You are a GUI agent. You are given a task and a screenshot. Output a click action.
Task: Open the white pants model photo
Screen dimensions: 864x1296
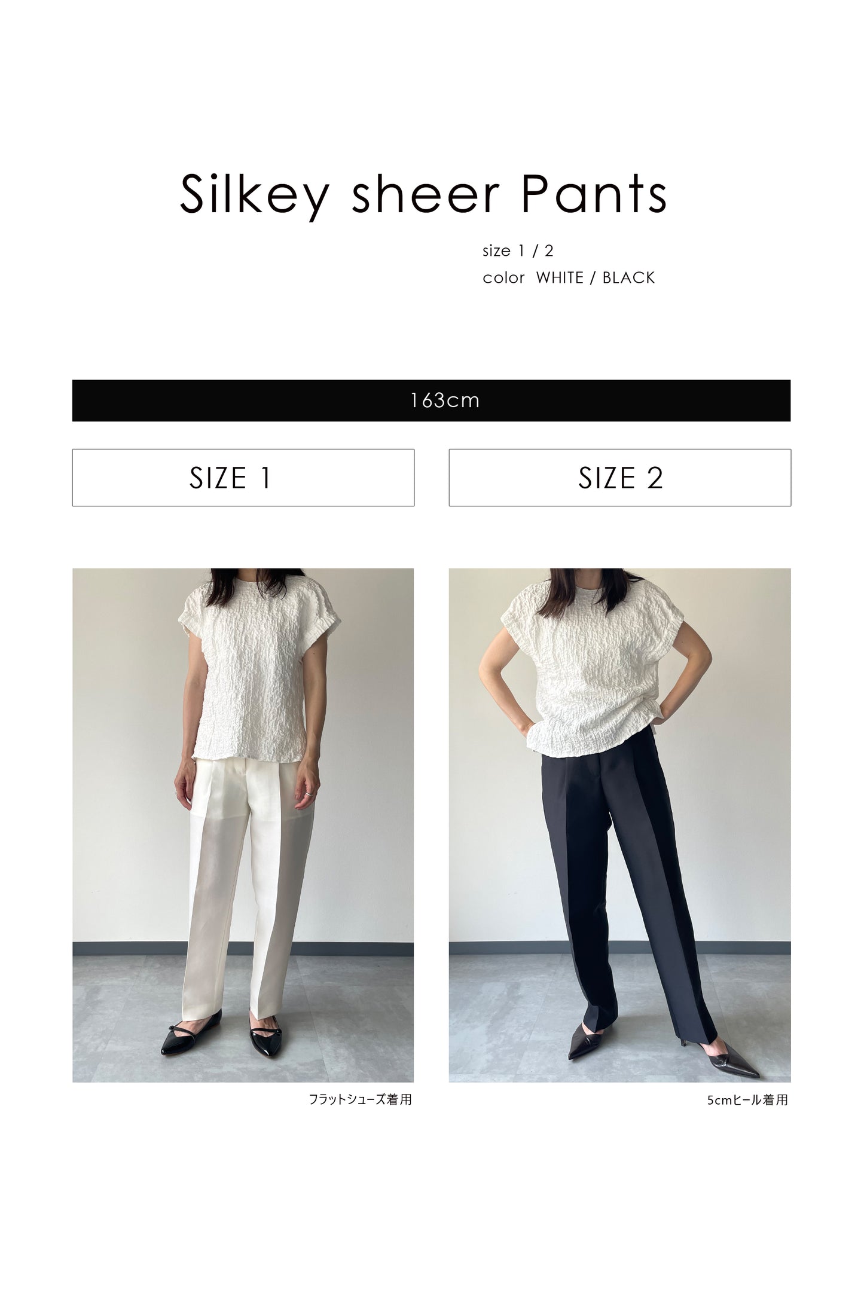click(243, 825)
